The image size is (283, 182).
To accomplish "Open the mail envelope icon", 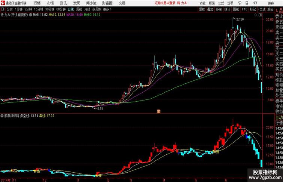I will (255, 3).
